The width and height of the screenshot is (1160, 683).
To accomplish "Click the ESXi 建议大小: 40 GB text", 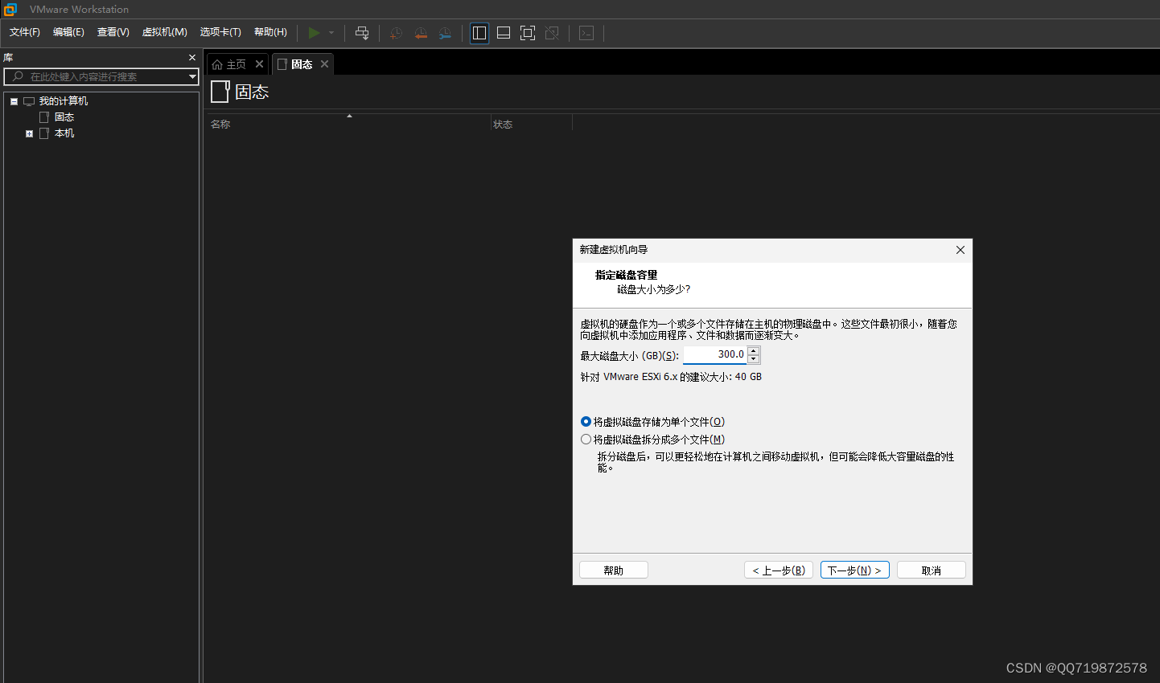I will click(x=671, y=377).
